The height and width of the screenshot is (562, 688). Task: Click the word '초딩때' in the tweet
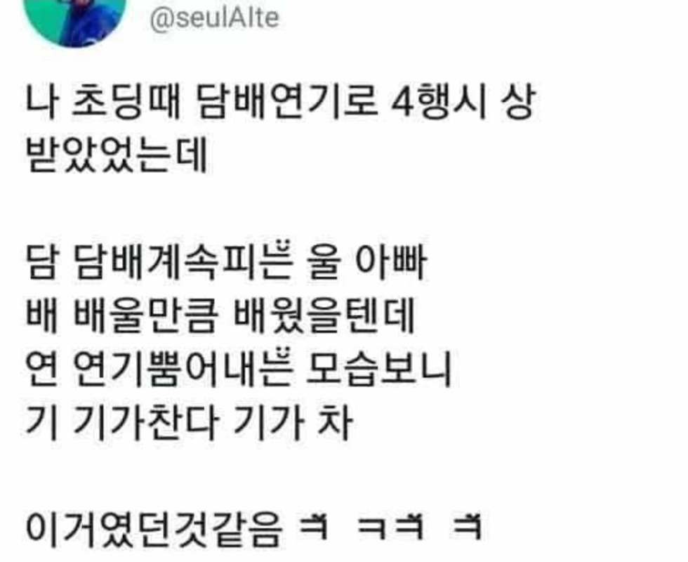(126, 104)
